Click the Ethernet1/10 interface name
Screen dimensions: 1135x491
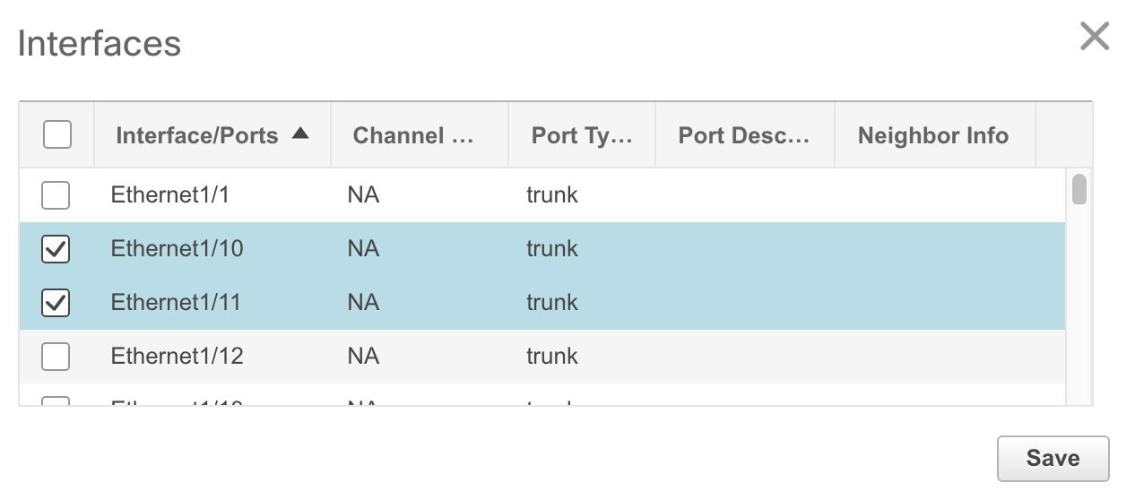click(178, 248)
